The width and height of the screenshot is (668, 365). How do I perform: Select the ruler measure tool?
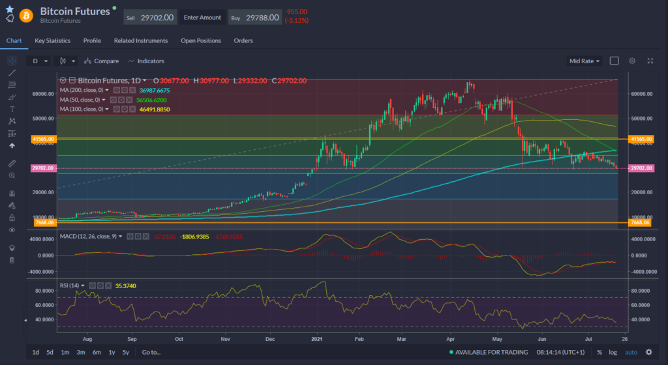[x=12, y=163]
